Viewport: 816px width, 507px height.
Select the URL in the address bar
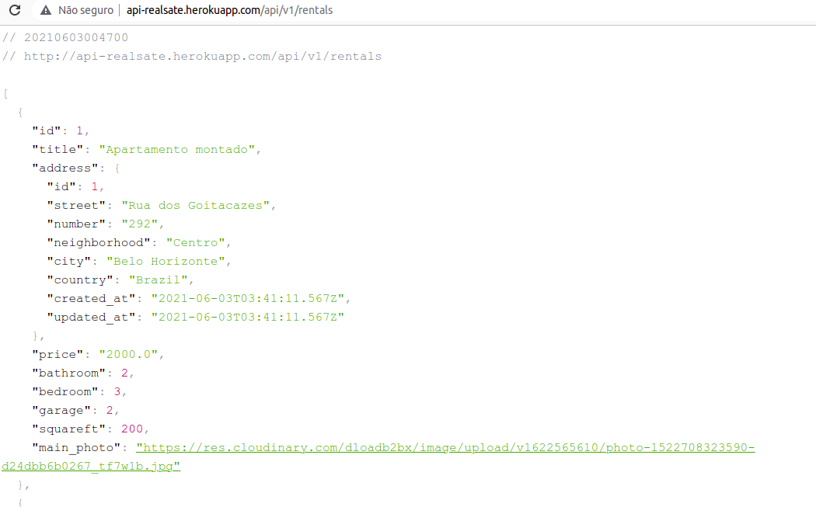233,10
